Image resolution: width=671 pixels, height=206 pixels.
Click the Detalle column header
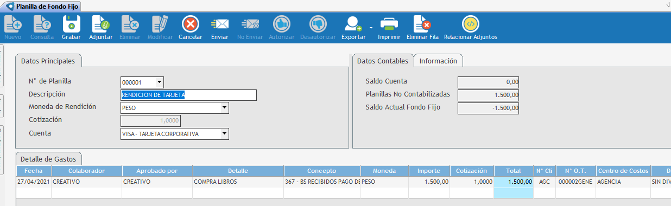[238, 171]
